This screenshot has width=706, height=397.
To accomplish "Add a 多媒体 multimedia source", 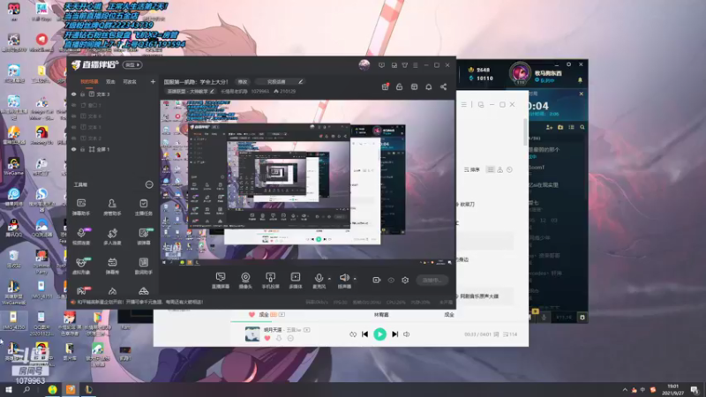I will click(296, 280).
